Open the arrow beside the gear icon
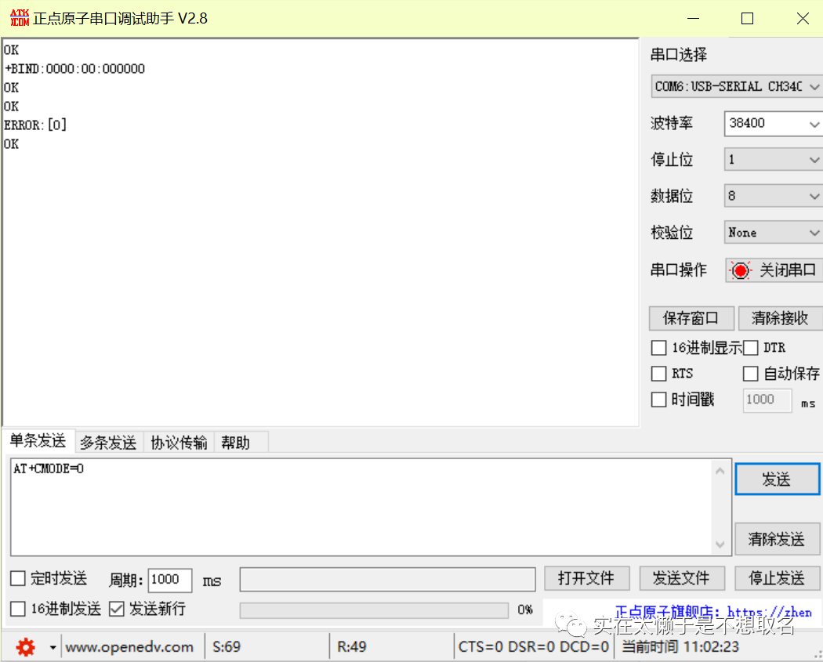 click(53, 647)
